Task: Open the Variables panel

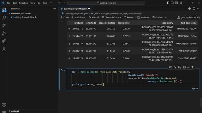Action: (x=143, y=17)
